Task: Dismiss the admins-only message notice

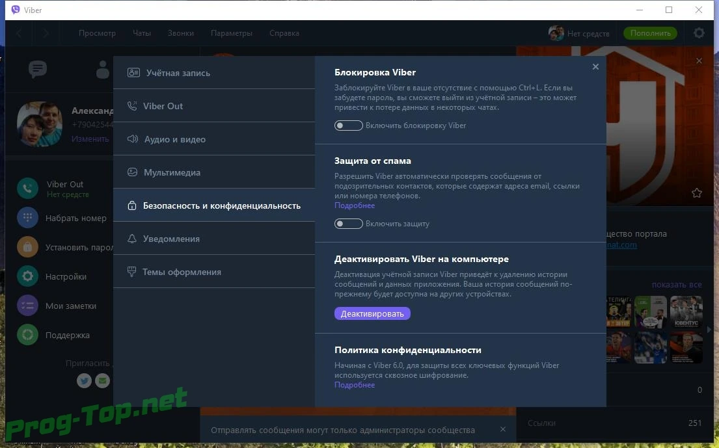Action: click(x=502, y=429)
